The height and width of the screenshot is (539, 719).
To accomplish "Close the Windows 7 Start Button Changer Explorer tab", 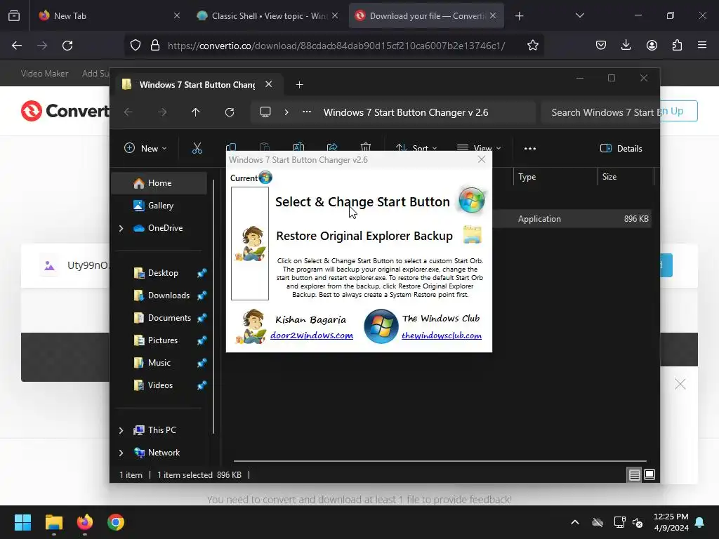I will pos(269,84).
